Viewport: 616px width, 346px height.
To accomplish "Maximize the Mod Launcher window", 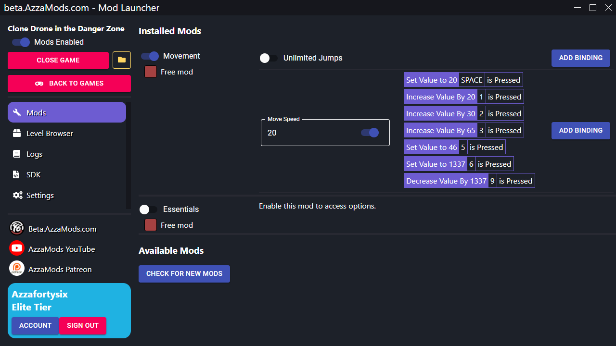I will point(593,8).
